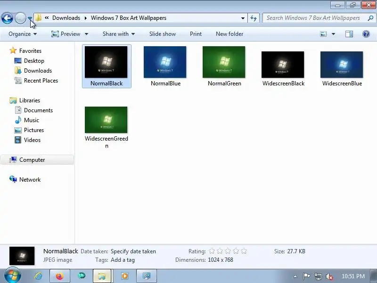Click the Change your view icon
Screen dimensions: 377x283
click(x=323, y=34)
